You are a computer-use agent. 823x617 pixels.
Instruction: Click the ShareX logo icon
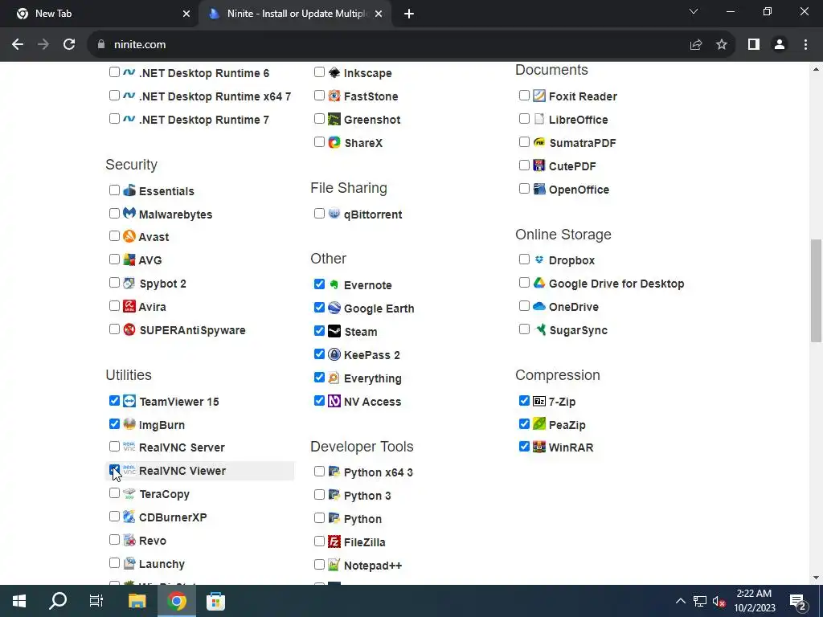pyautogui.click(x=334, y=142)
